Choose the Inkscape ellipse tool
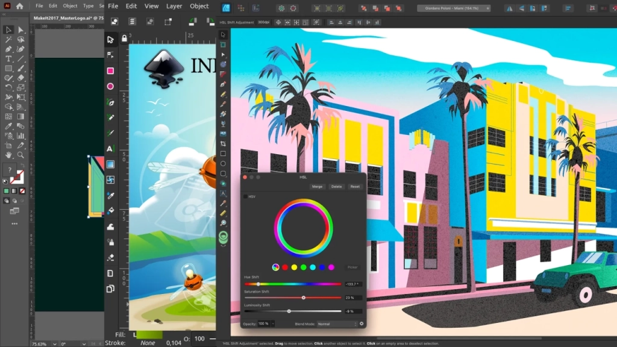 click(x=110, y=86)
